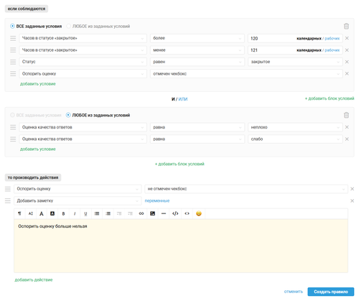Click «добавить действие» link
This screenshot has height=301, width=359.
[x=34, y=279]
